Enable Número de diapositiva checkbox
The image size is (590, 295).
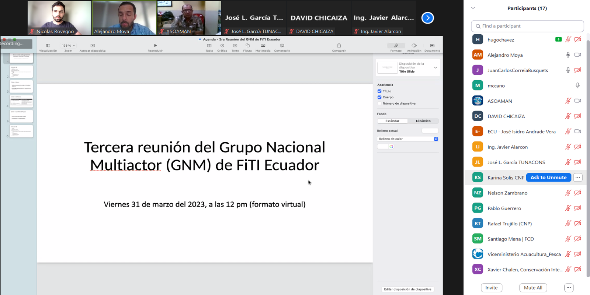pyautogui.click(x=379, y=103)
